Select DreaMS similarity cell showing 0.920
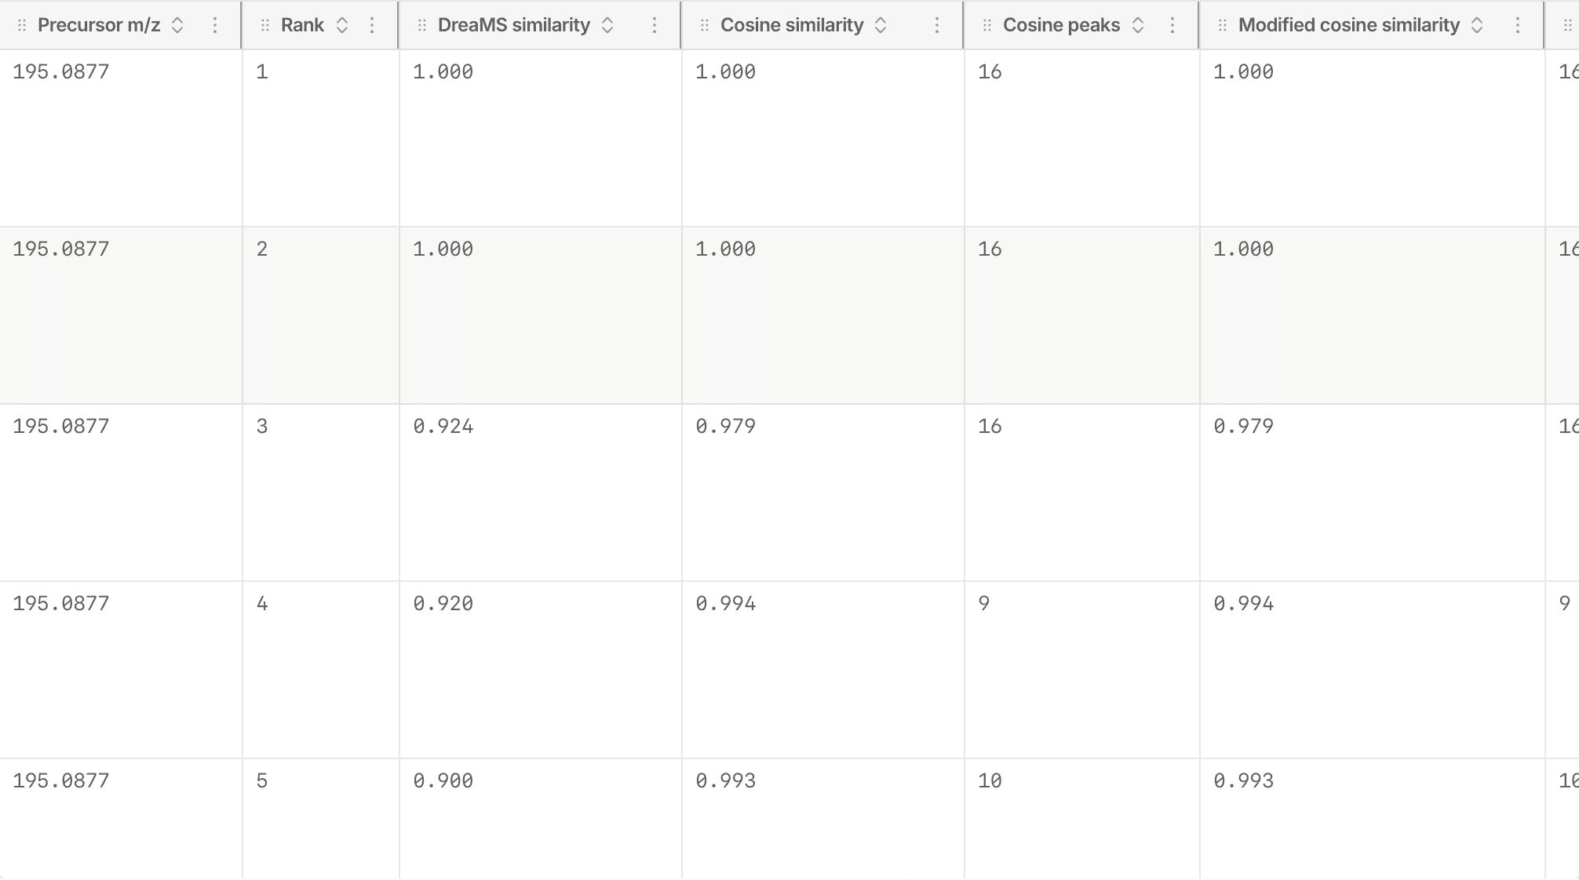 coord(540,670)
